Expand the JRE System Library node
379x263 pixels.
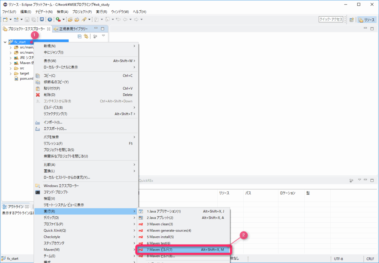(11, 58)
